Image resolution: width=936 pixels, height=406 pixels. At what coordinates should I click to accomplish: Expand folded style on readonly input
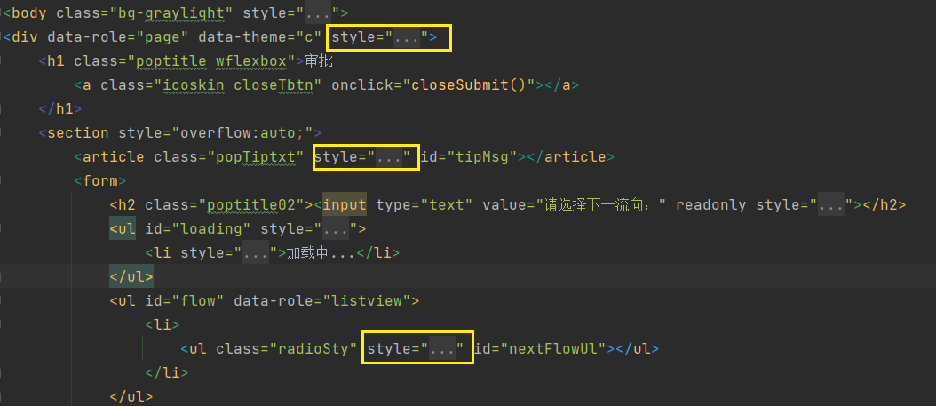tap(830, 205)
